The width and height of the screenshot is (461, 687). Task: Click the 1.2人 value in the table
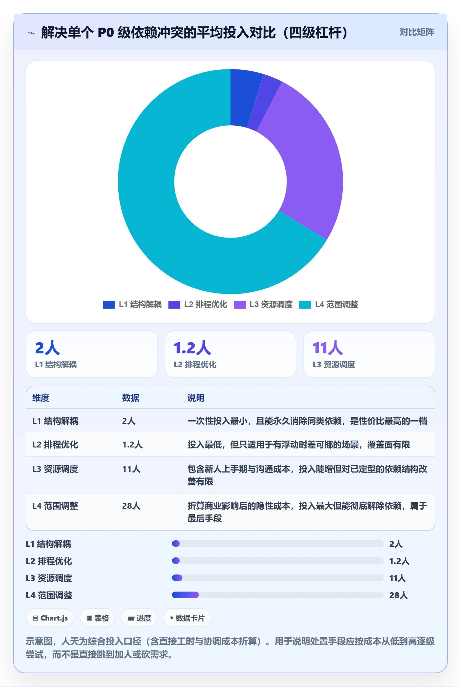tap(132, 445)
